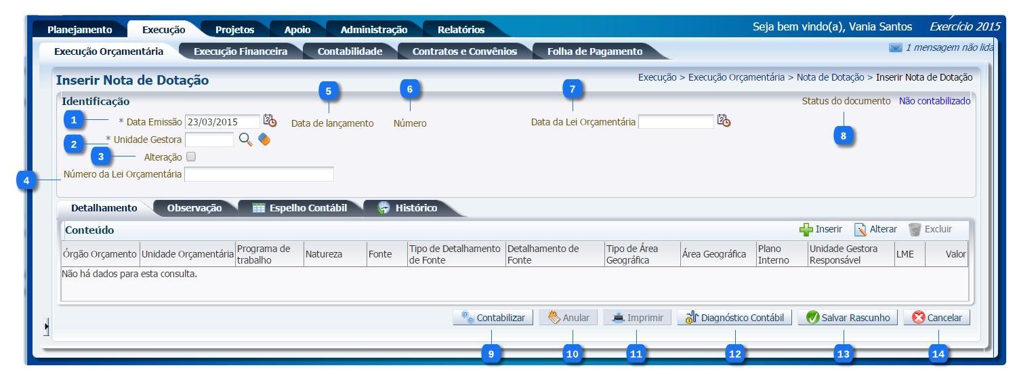Click the eraser icon next to Unidade Gestora
Image resolution: width=1017 pixels, height=374 pixels.
(264, 140)
